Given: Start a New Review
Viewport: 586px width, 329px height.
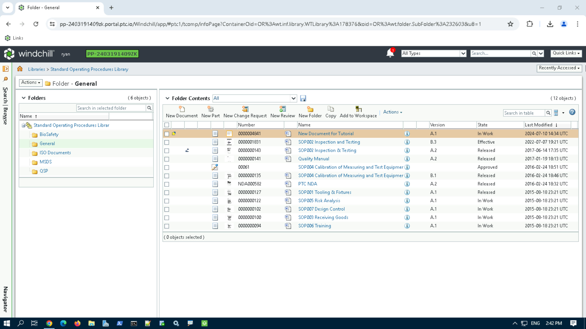Looking at the screenshot, I should click(282, 112).
